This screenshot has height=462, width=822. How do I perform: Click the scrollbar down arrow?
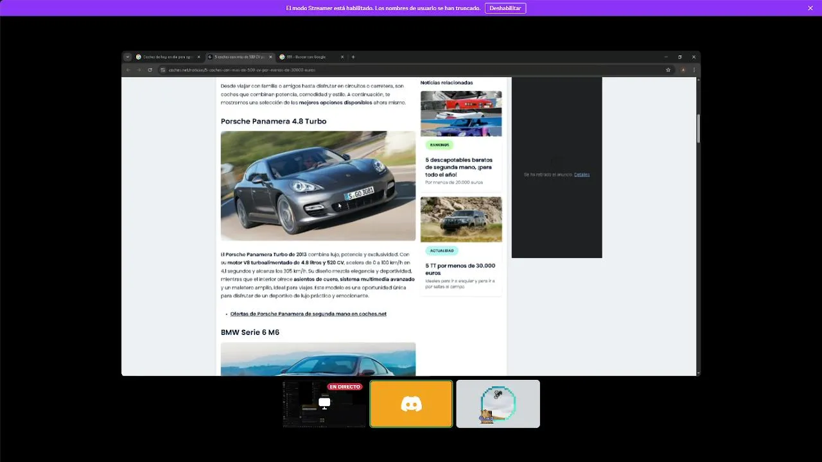[x=699, y=373]
